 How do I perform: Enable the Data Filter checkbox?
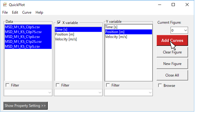(x=7, y=85)
